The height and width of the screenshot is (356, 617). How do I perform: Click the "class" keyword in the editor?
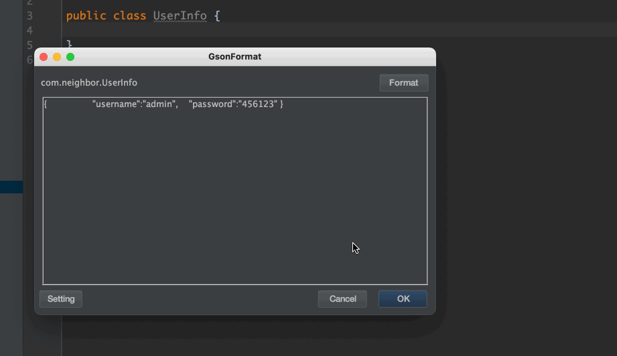129,15
